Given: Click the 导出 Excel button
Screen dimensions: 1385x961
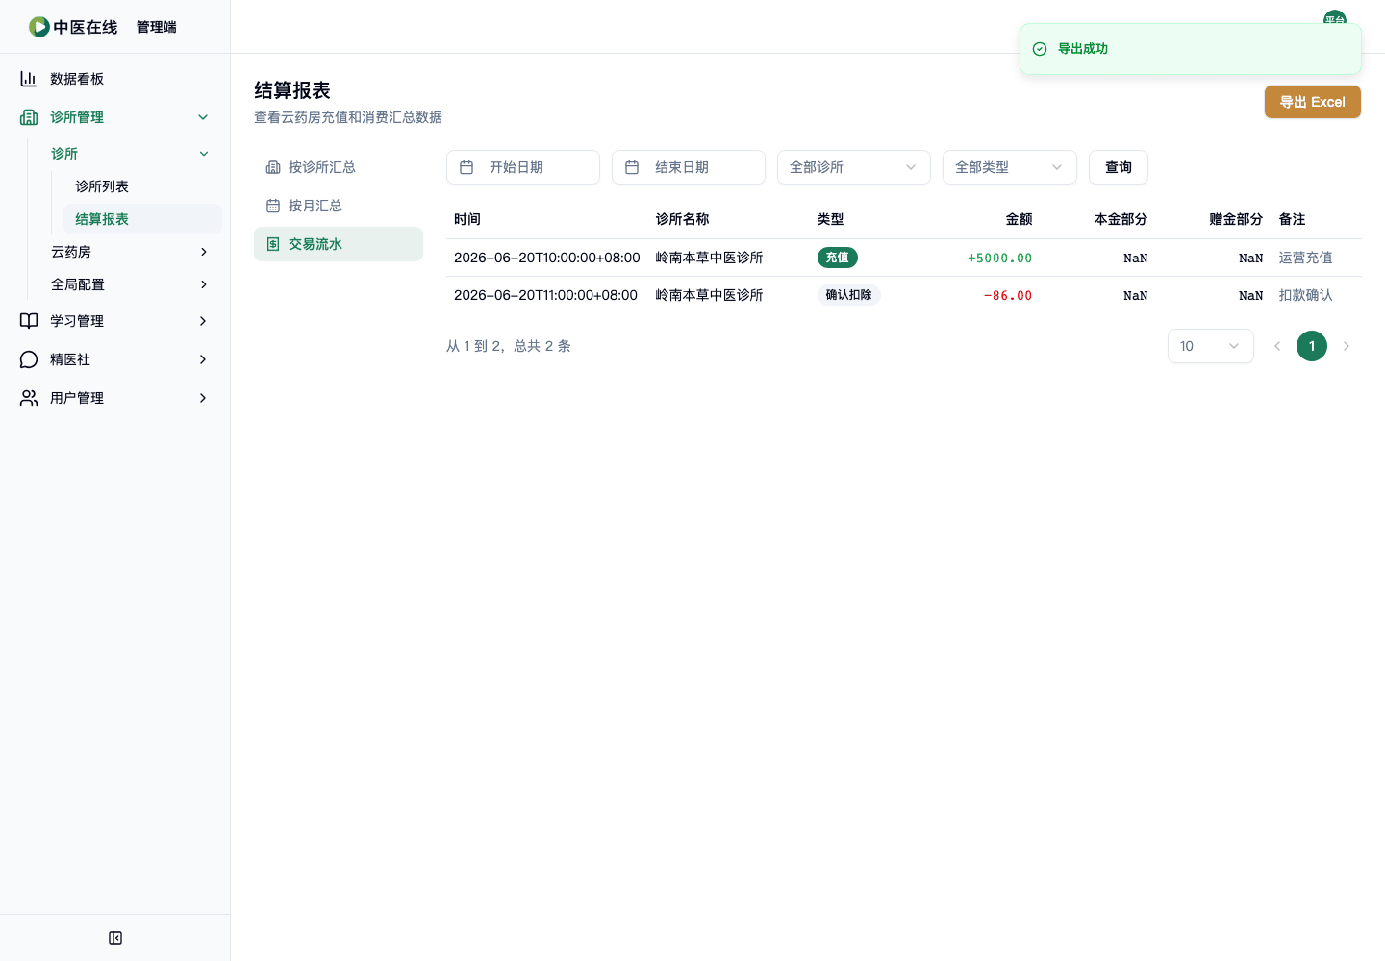Looking at the screenshot, I should pos(1313,102).
